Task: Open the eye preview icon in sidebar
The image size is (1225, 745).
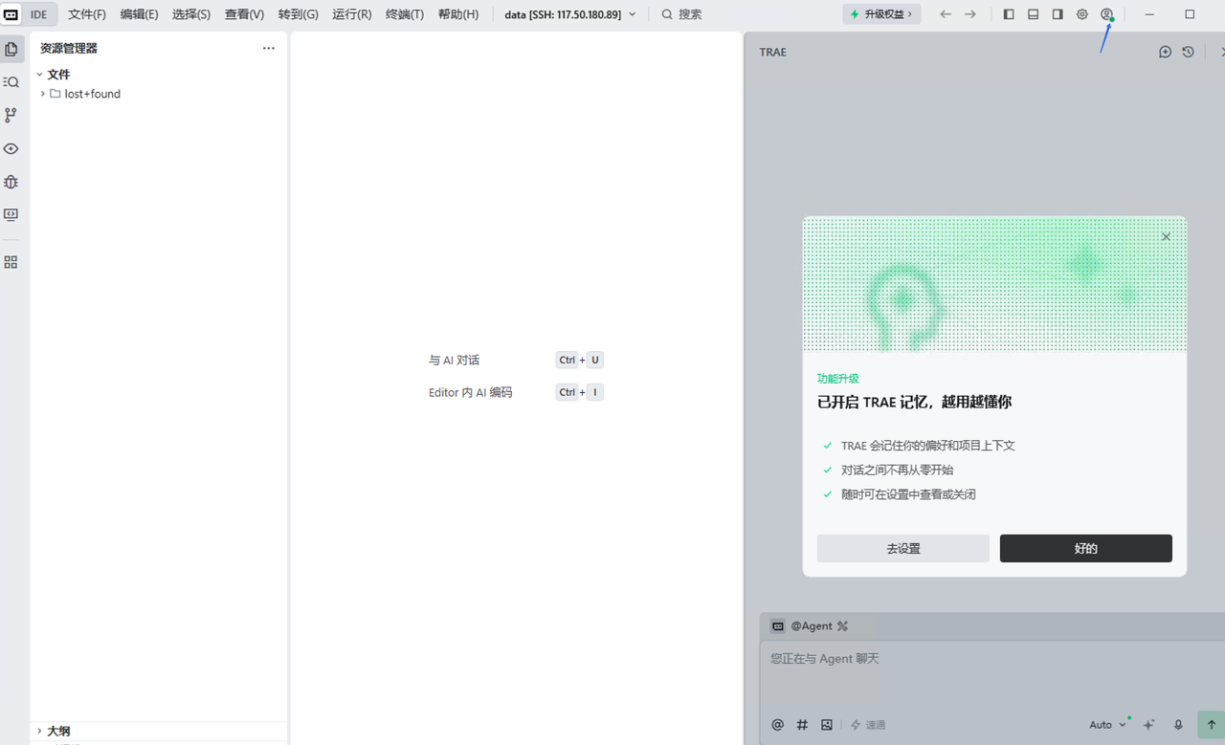Action: point(11,148)
